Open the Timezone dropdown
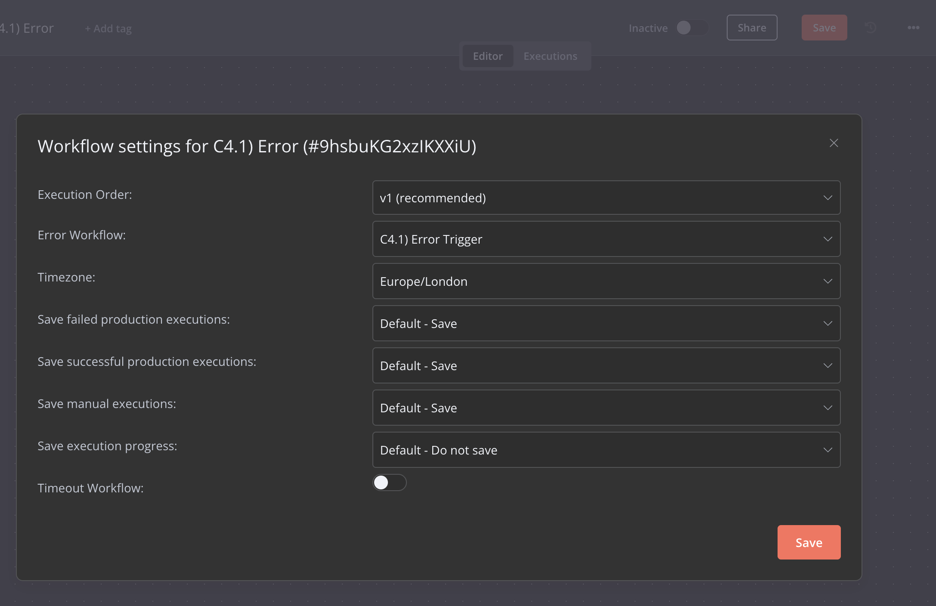Image resolution: width=936 pixels, height=606 pixels. [606, 281]
